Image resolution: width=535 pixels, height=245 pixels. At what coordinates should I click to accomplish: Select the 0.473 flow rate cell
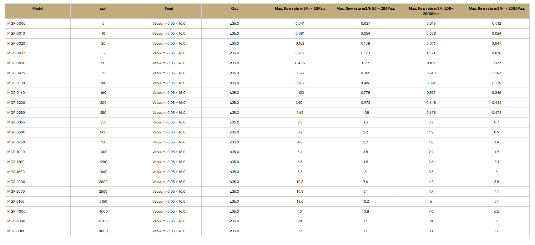497,113
